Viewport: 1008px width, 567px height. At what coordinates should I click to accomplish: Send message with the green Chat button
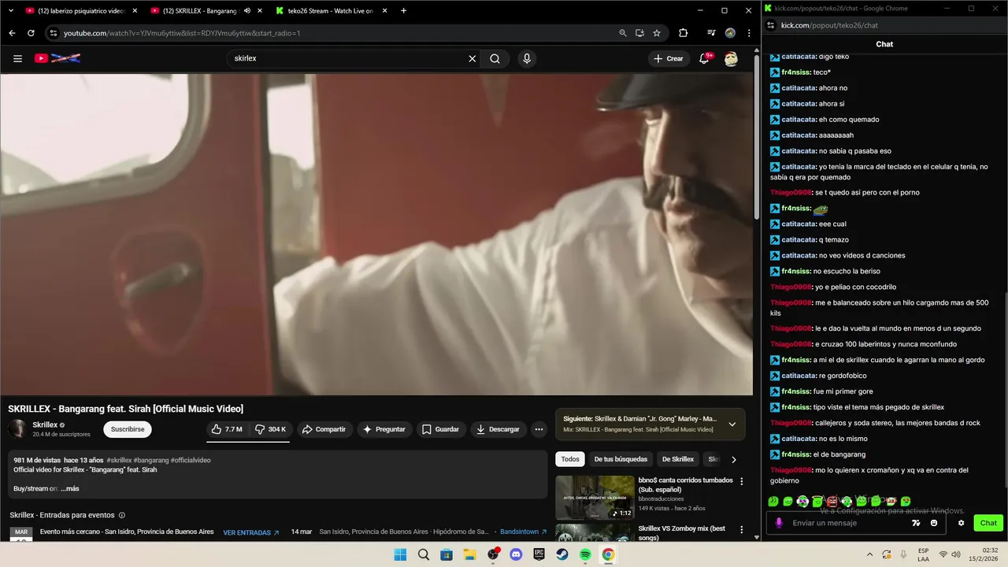pos(988,523)
